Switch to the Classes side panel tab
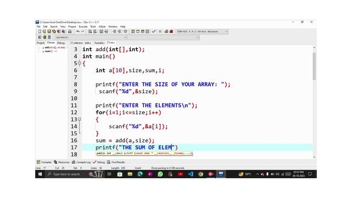Viewport: 352px width, 198px height. pos(51,43)
